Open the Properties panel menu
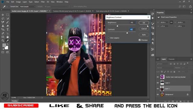 click(x=191, y=13)
